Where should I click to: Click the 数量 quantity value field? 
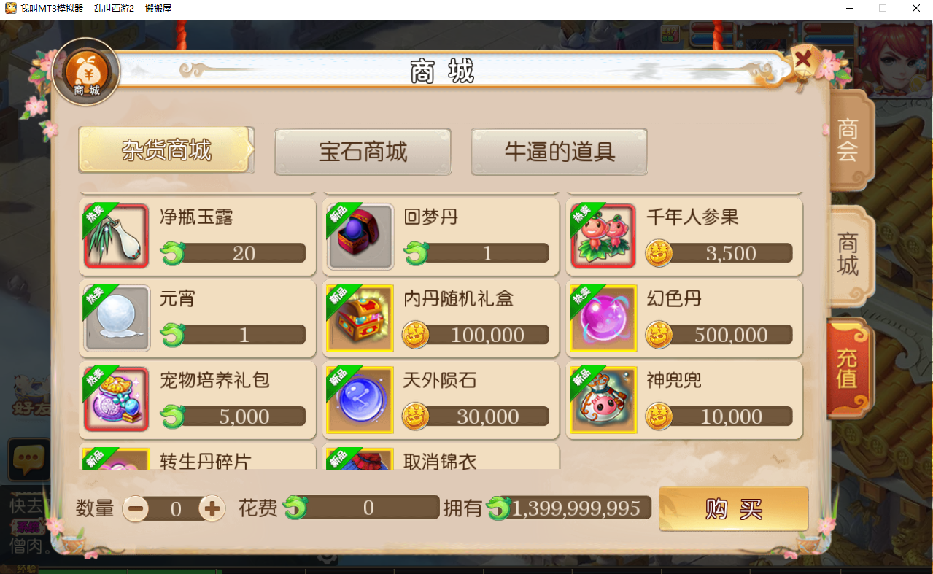pyautogui.click(x=174, y=508)
